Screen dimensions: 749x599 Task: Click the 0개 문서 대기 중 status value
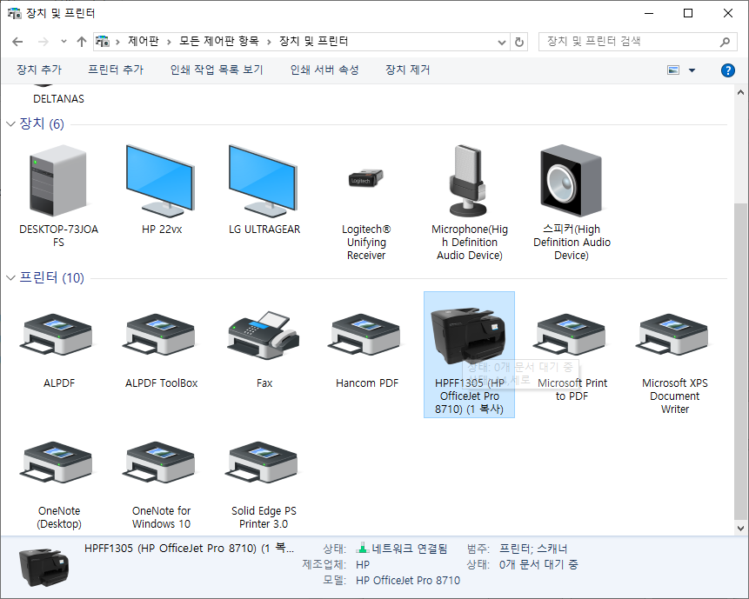click(538, 564)
